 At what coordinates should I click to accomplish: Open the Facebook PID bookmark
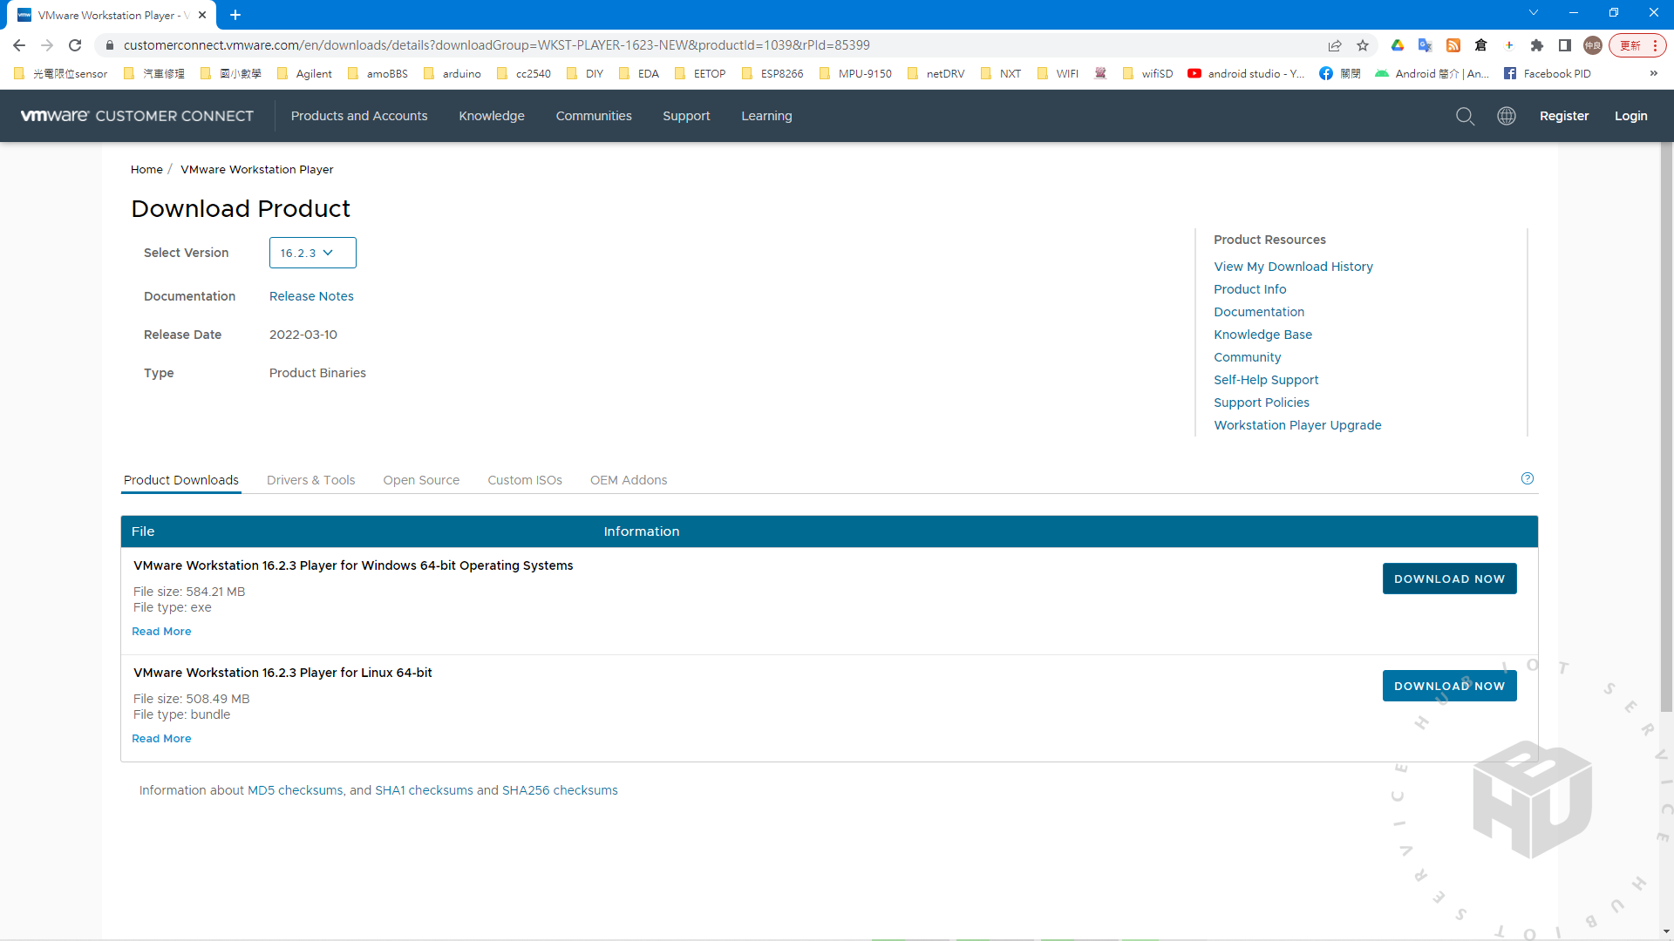(1548, 73)
